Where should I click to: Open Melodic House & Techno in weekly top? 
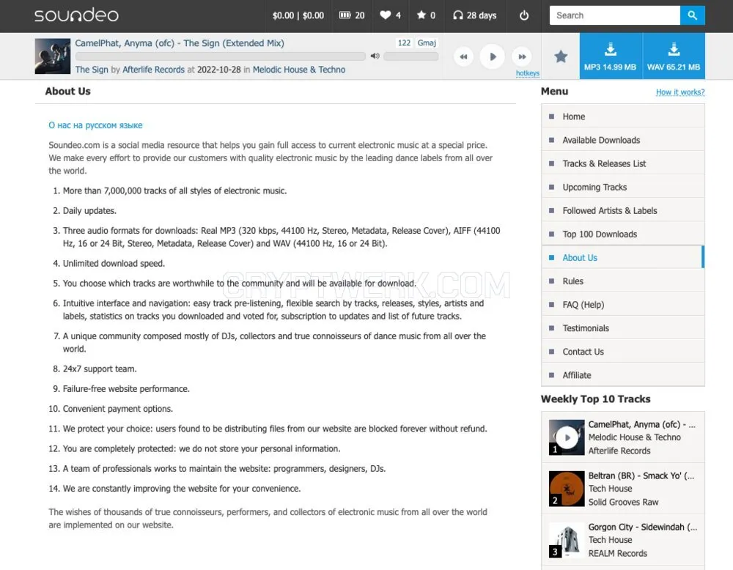(634, 437)
